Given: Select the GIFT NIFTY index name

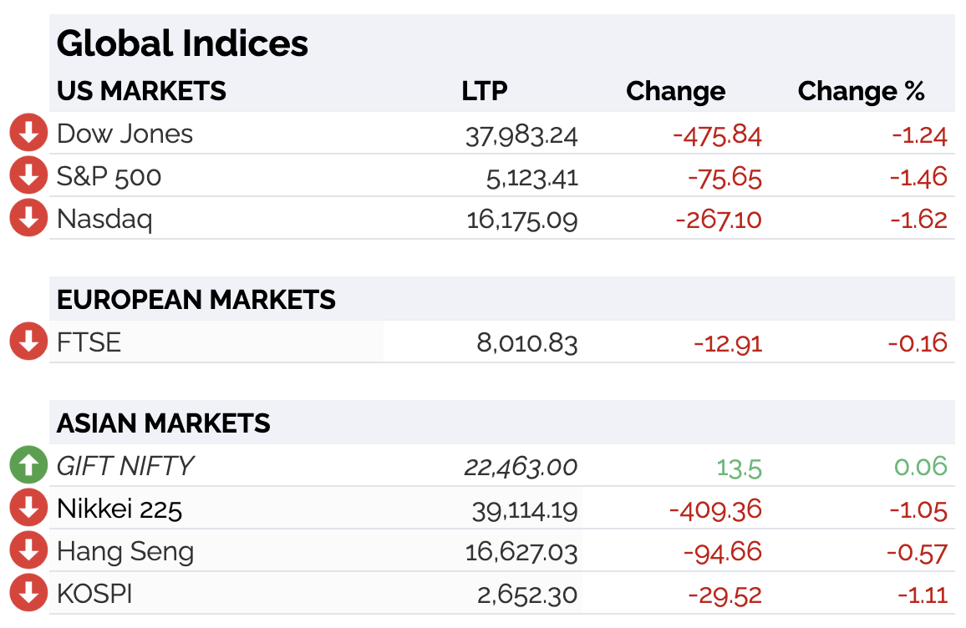Looking at the screenshot, I should pyautogui.click(x=125, y=466).
